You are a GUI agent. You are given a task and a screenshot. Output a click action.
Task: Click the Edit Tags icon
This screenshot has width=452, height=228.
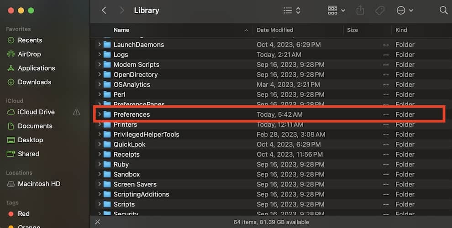click(379, 10)
